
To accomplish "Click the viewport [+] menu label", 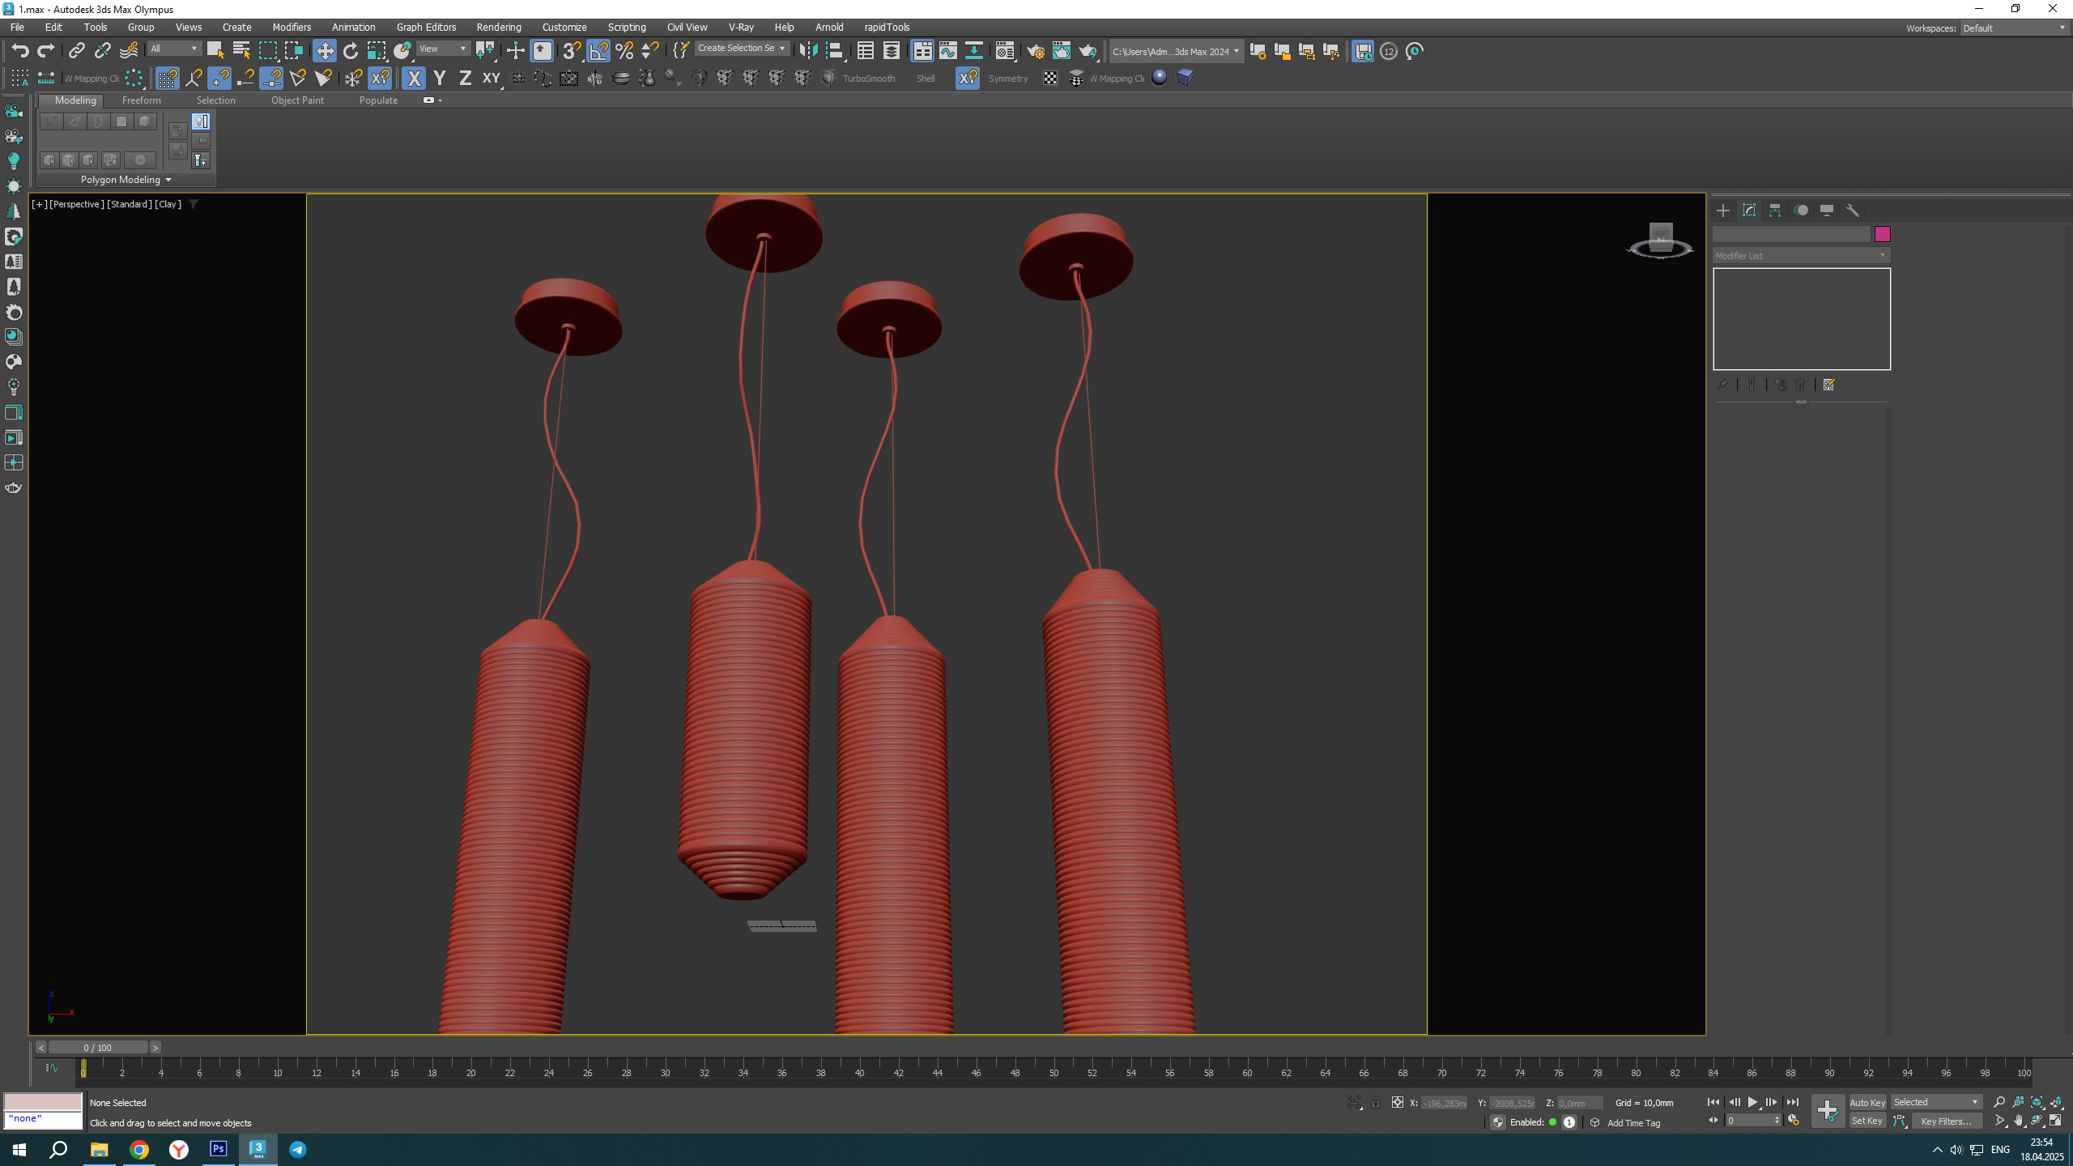I will [x=39, y=204].
